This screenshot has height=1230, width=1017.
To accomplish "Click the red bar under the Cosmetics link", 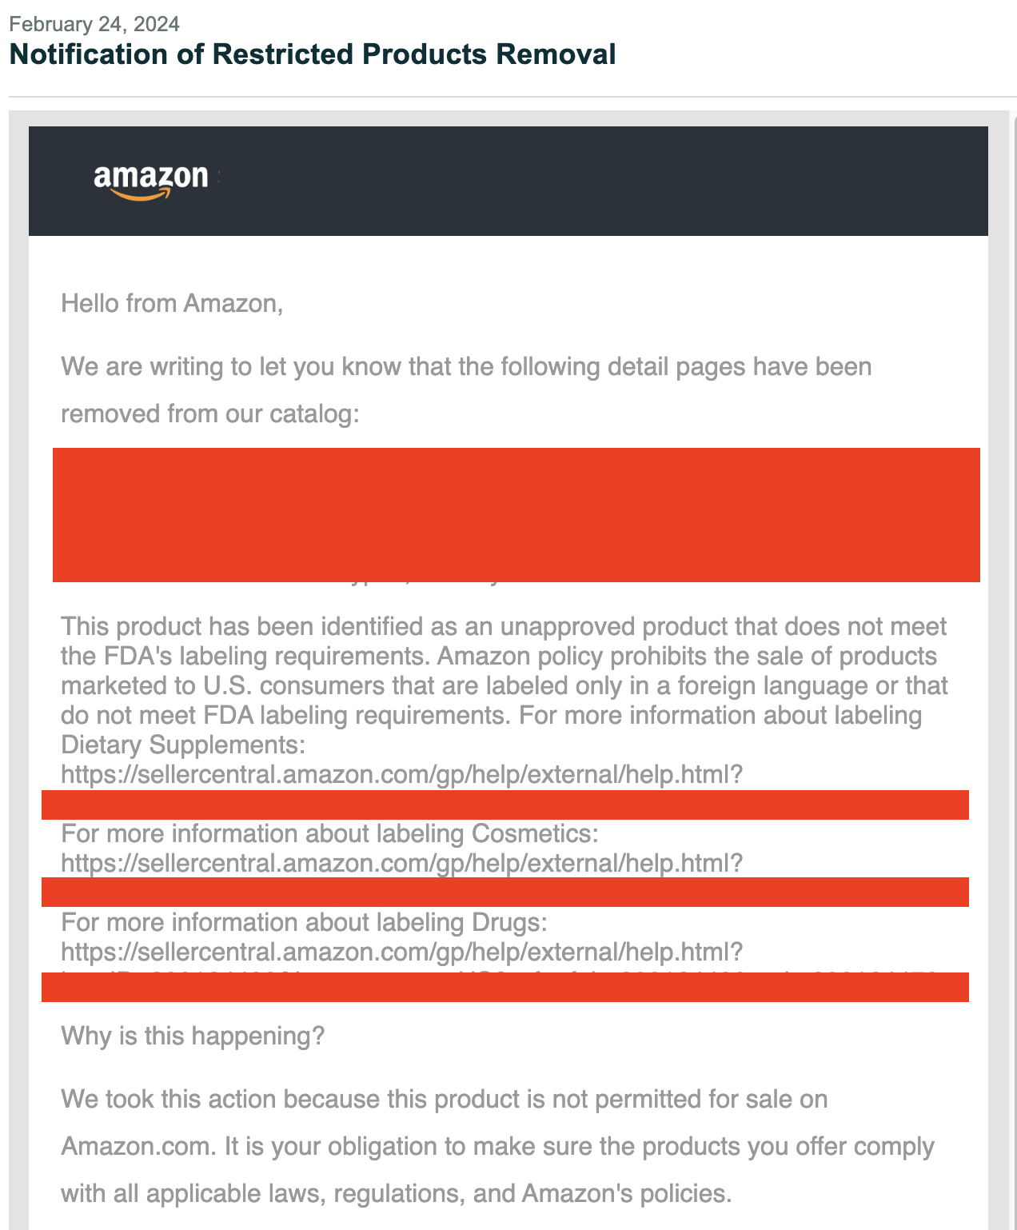I will 505,892.
